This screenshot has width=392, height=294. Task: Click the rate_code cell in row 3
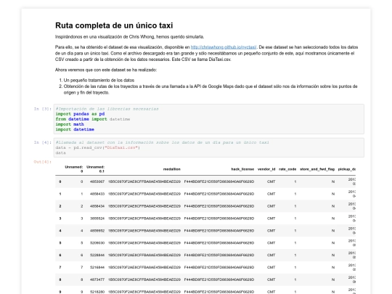(295, 219)
